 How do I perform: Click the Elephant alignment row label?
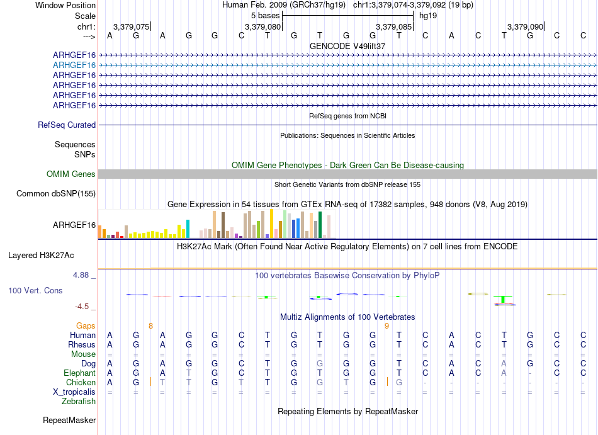click(x=80, y=373)
